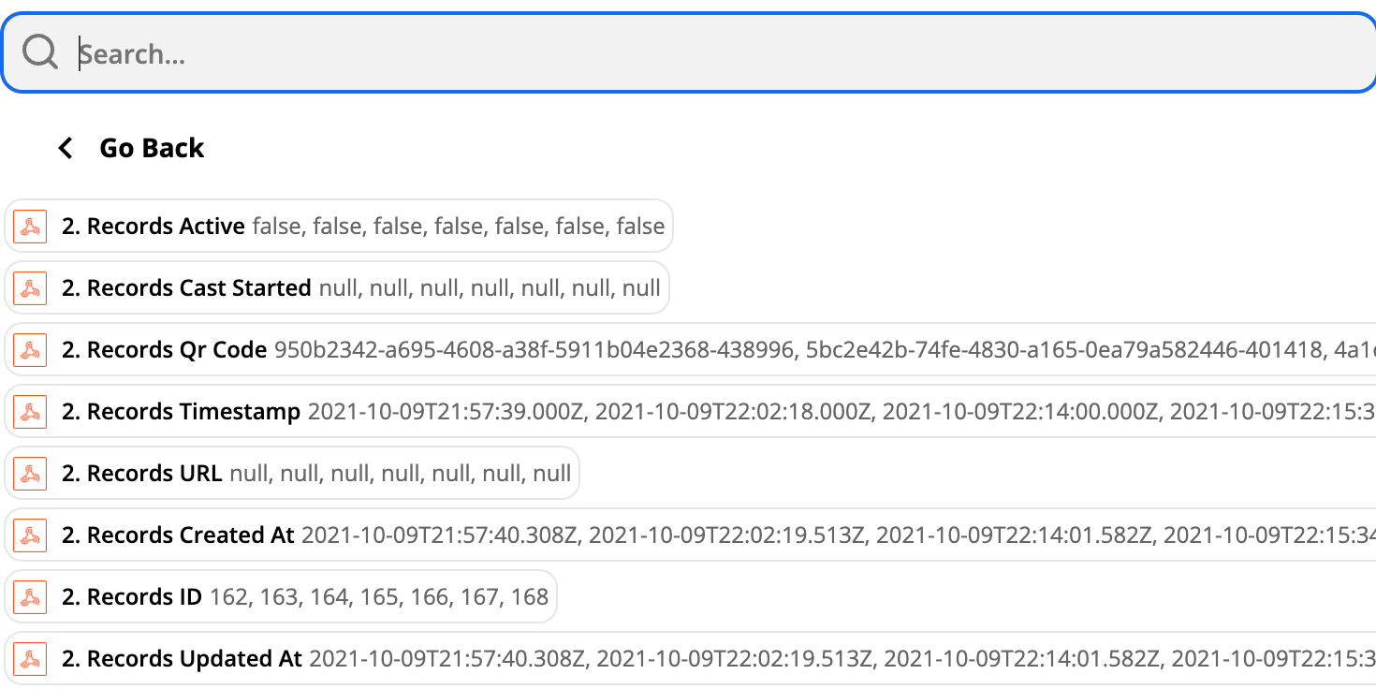Choose the Records Cast Started field
This screenshot has height=689, width=1376.
(x=337, y=288)
